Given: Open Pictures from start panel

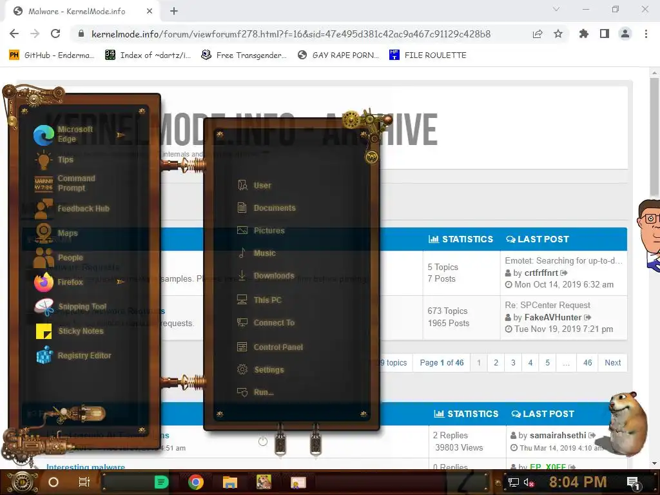Looking at the screenshot, I should click(261, 230).
